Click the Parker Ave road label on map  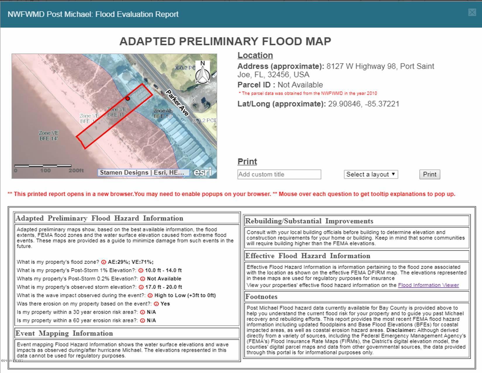click(x=177, y=103)
